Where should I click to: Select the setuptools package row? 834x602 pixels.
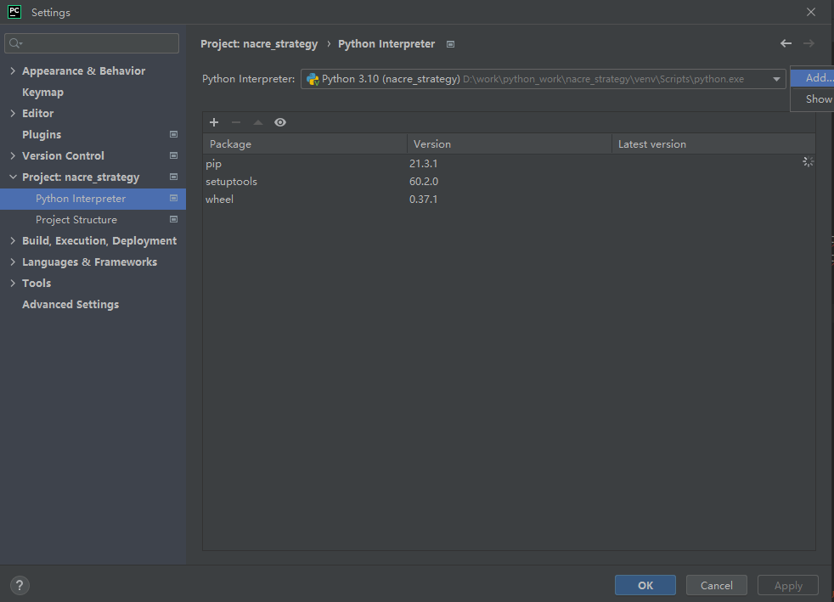[x=509, y=182]
